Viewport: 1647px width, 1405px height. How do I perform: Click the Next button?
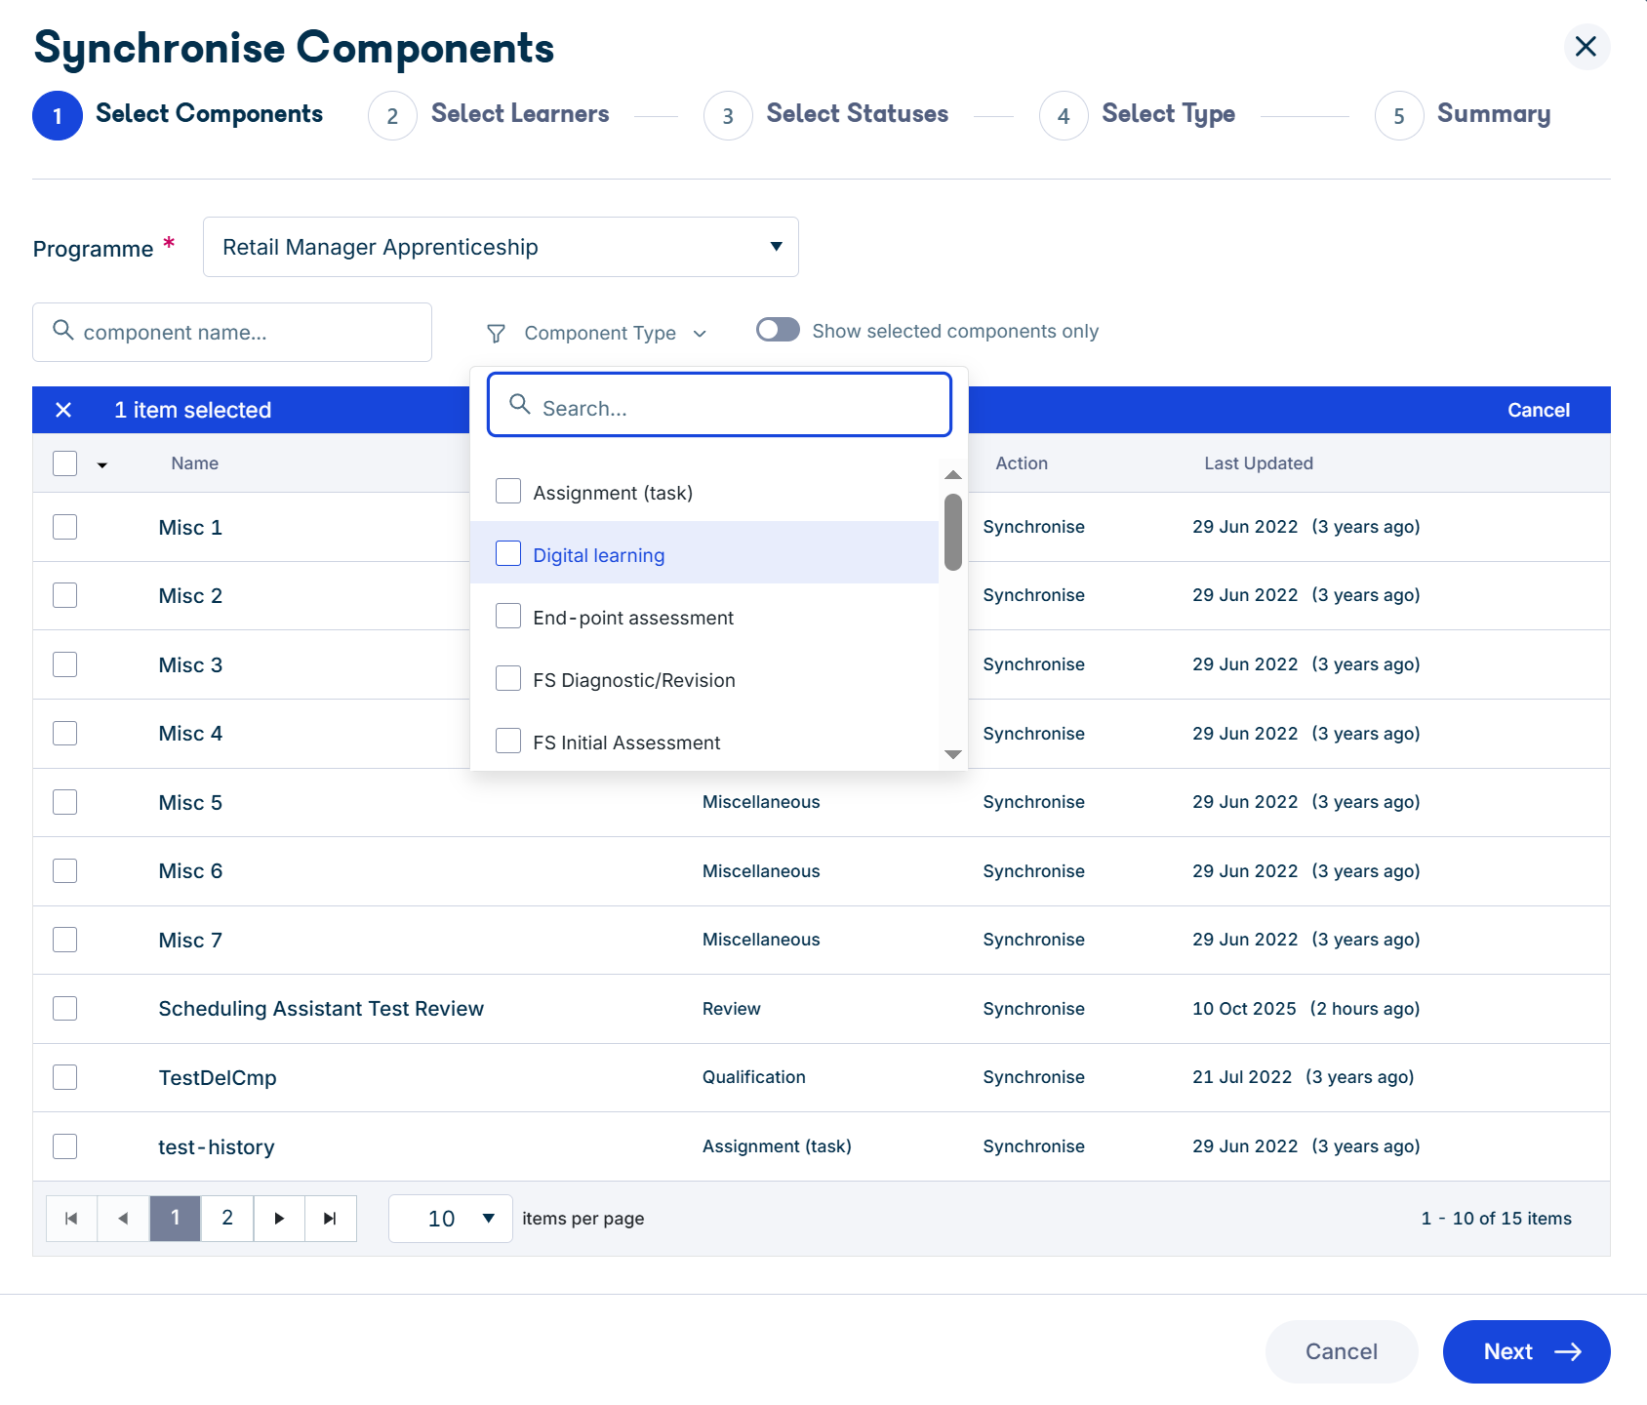click(1527, 1351)
